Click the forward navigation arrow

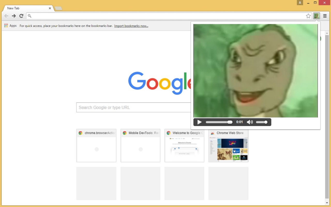14,16
